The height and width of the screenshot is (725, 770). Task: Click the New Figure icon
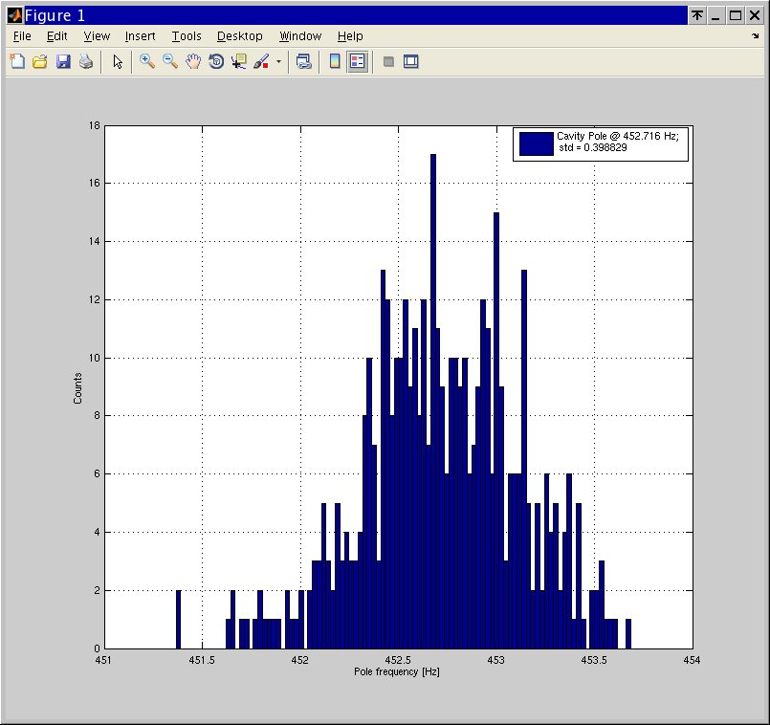(17, 61)
